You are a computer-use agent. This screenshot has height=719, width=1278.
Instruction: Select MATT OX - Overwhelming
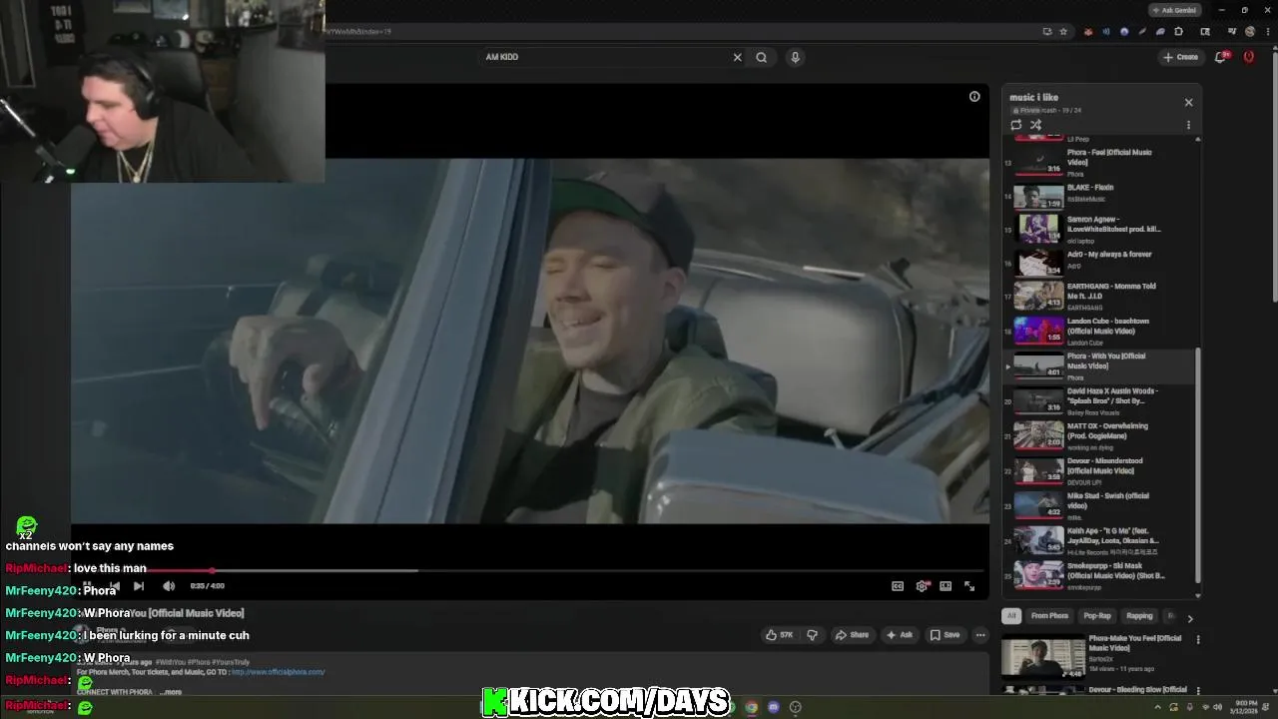pos(1098,435)
